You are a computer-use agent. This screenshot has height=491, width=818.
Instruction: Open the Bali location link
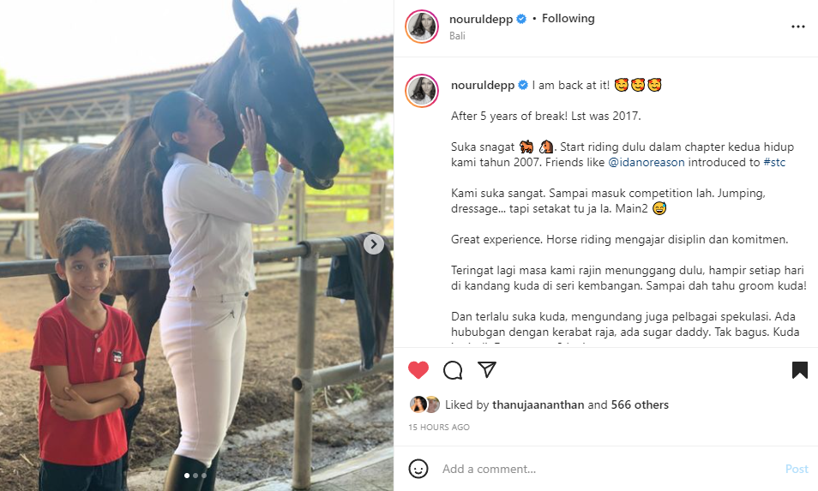[457, 36]
